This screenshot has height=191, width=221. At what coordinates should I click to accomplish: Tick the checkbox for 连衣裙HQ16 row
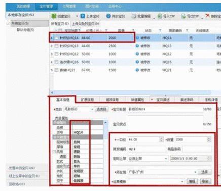(x=57, y=62)
